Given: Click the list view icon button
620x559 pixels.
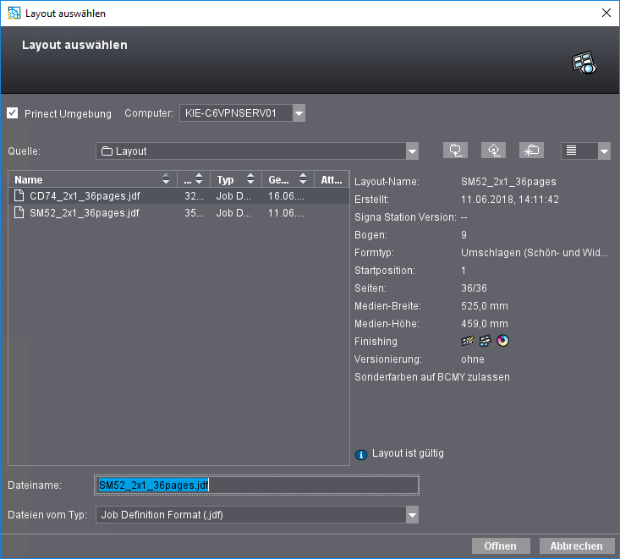Looking at the screenshot, I should (572, 151).
